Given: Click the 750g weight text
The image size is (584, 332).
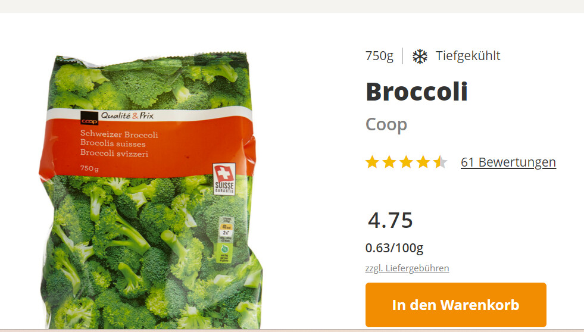Looking at the screenshot, I should tap(379, 56).
